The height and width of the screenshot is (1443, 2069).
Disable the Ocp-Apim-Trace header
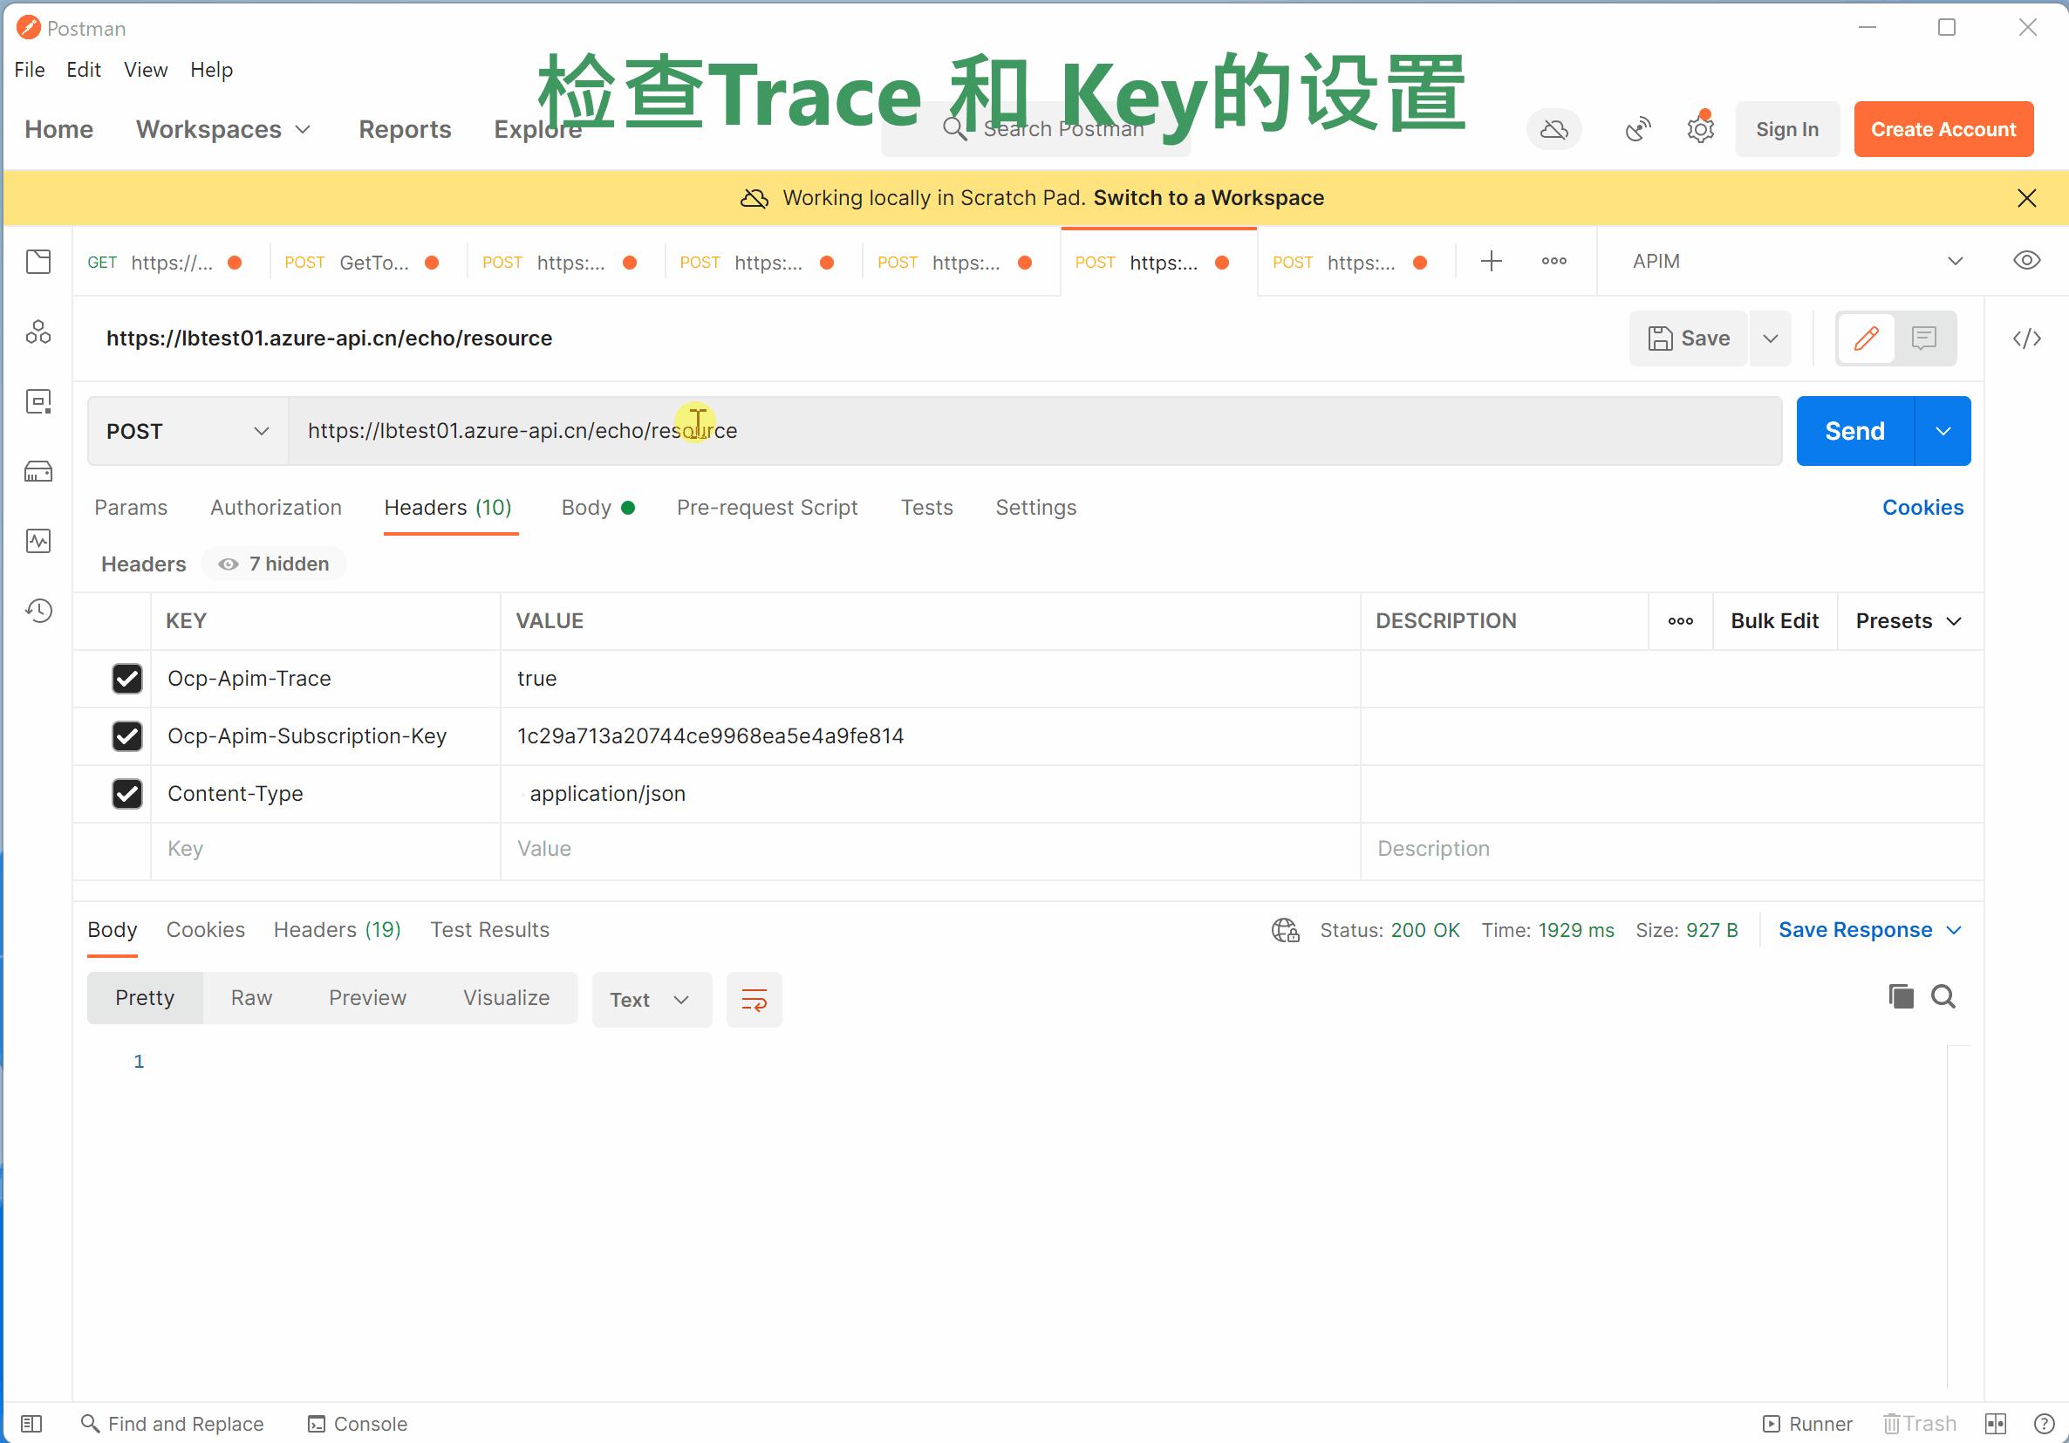tap(127, 679)
